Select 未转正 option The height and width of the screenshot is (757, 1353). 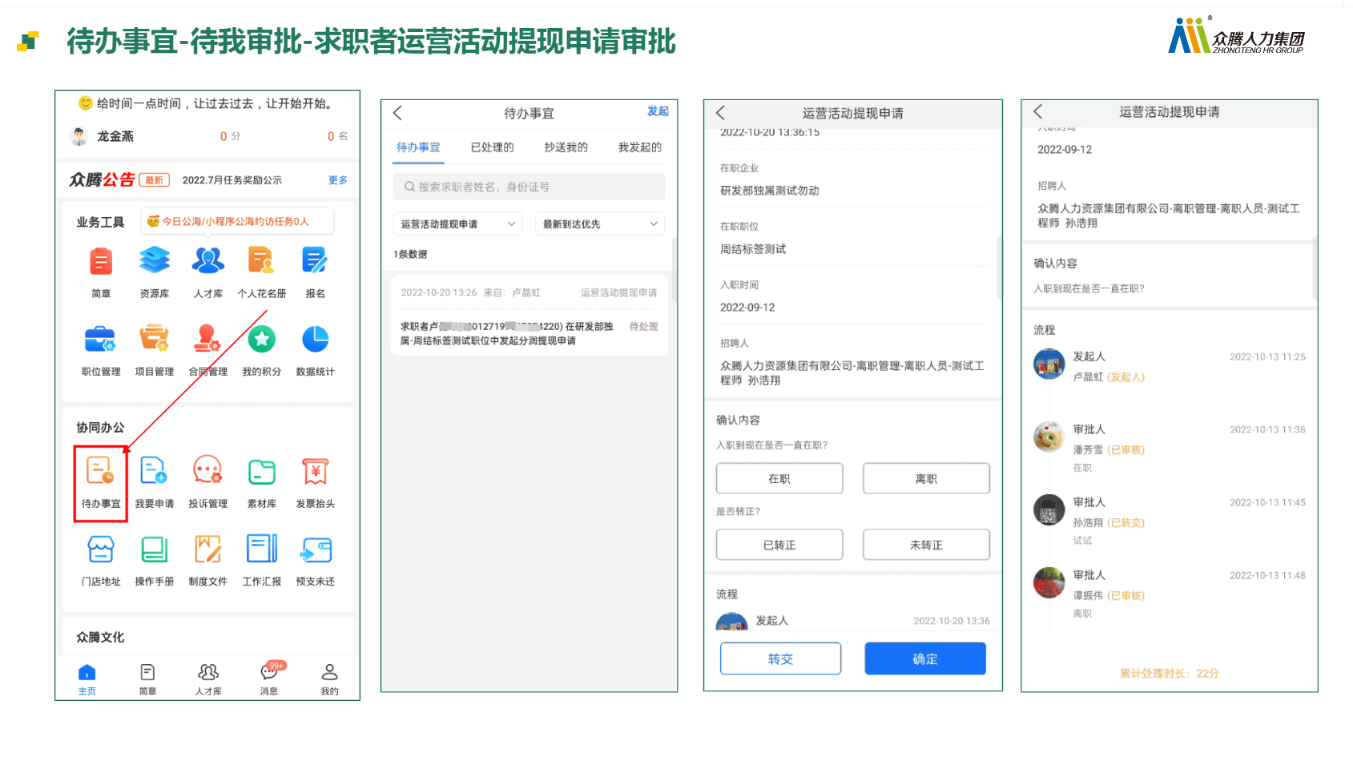point(926,545)
